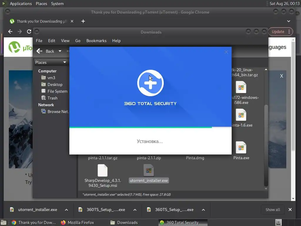301x226 pixels.
Task: Open Chrome's tab search chevron
Action: 289,21
